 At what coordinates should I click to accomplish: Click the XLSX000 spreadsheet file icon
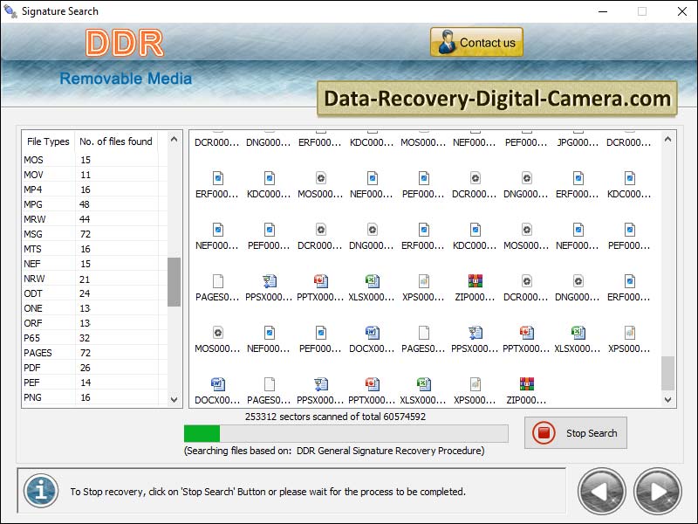click(373, 281)
